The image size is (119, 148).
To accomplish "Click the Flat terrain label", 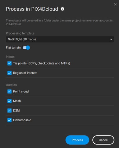I will tap(13, 48).
